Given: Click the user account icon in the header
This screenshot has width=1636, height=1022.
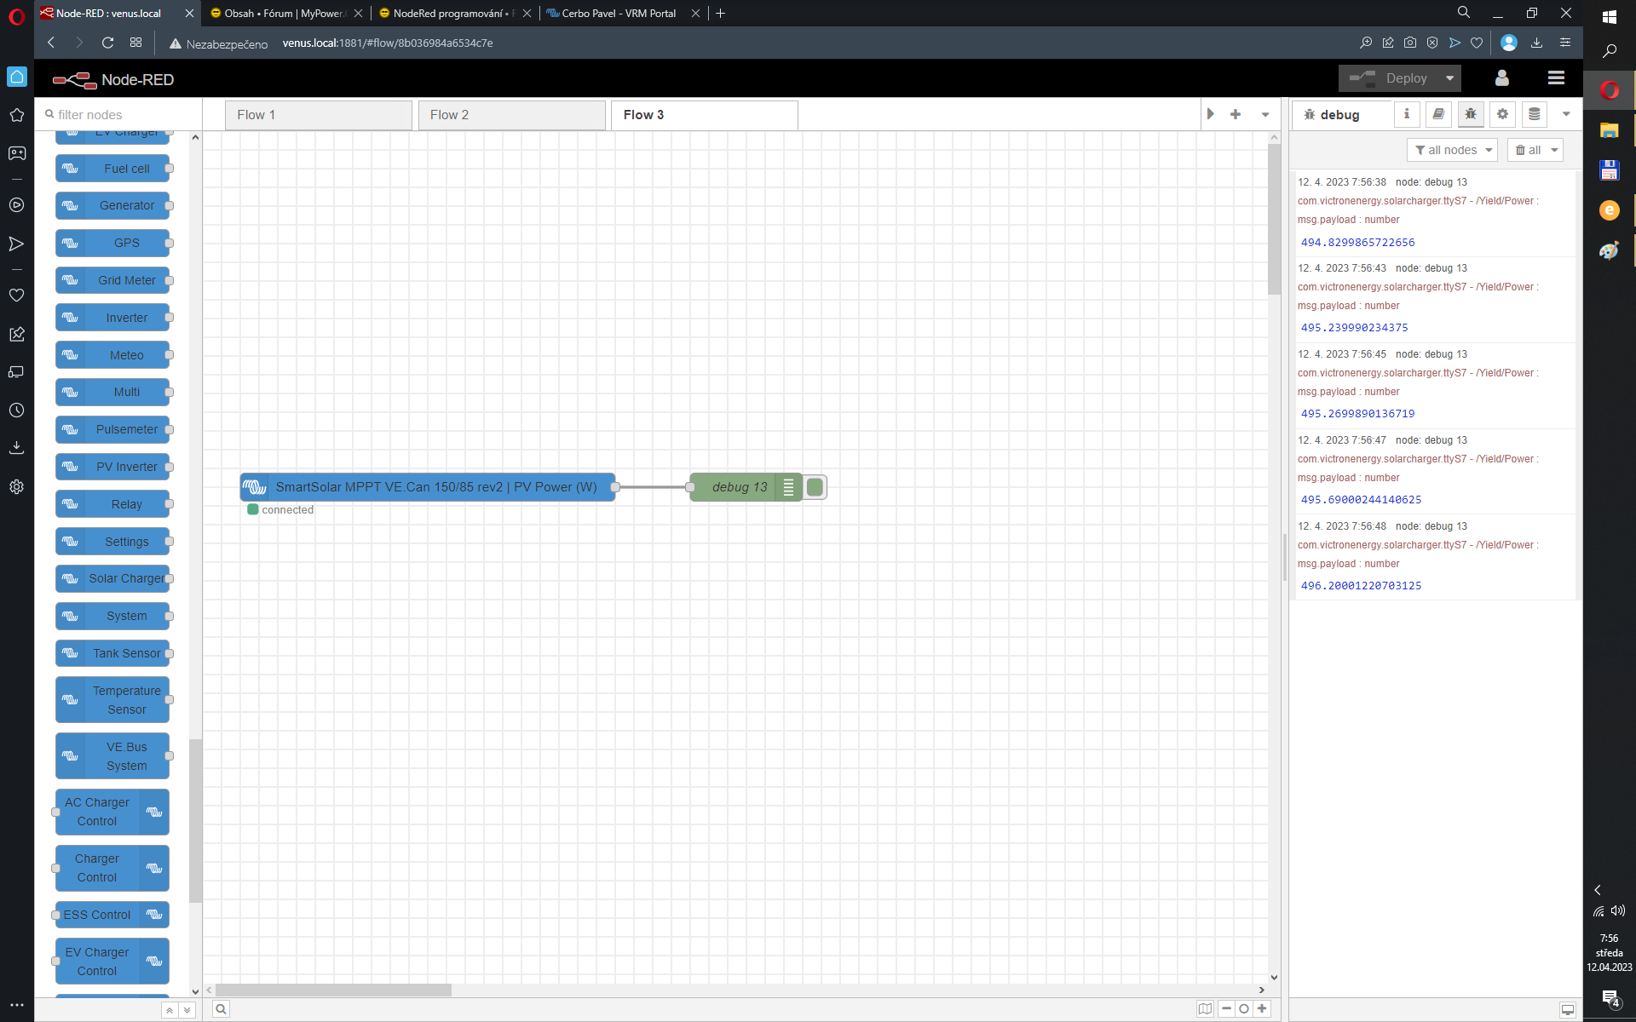Looking at the screenshot, I should pos(1502,78).
